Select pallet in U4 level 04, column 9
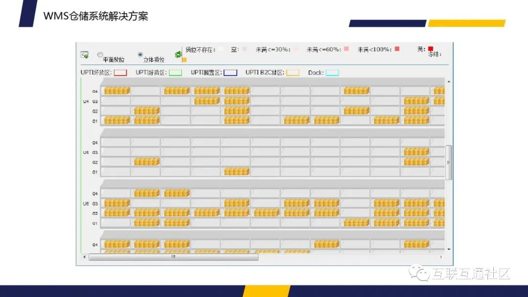 [x=356, y=90]
